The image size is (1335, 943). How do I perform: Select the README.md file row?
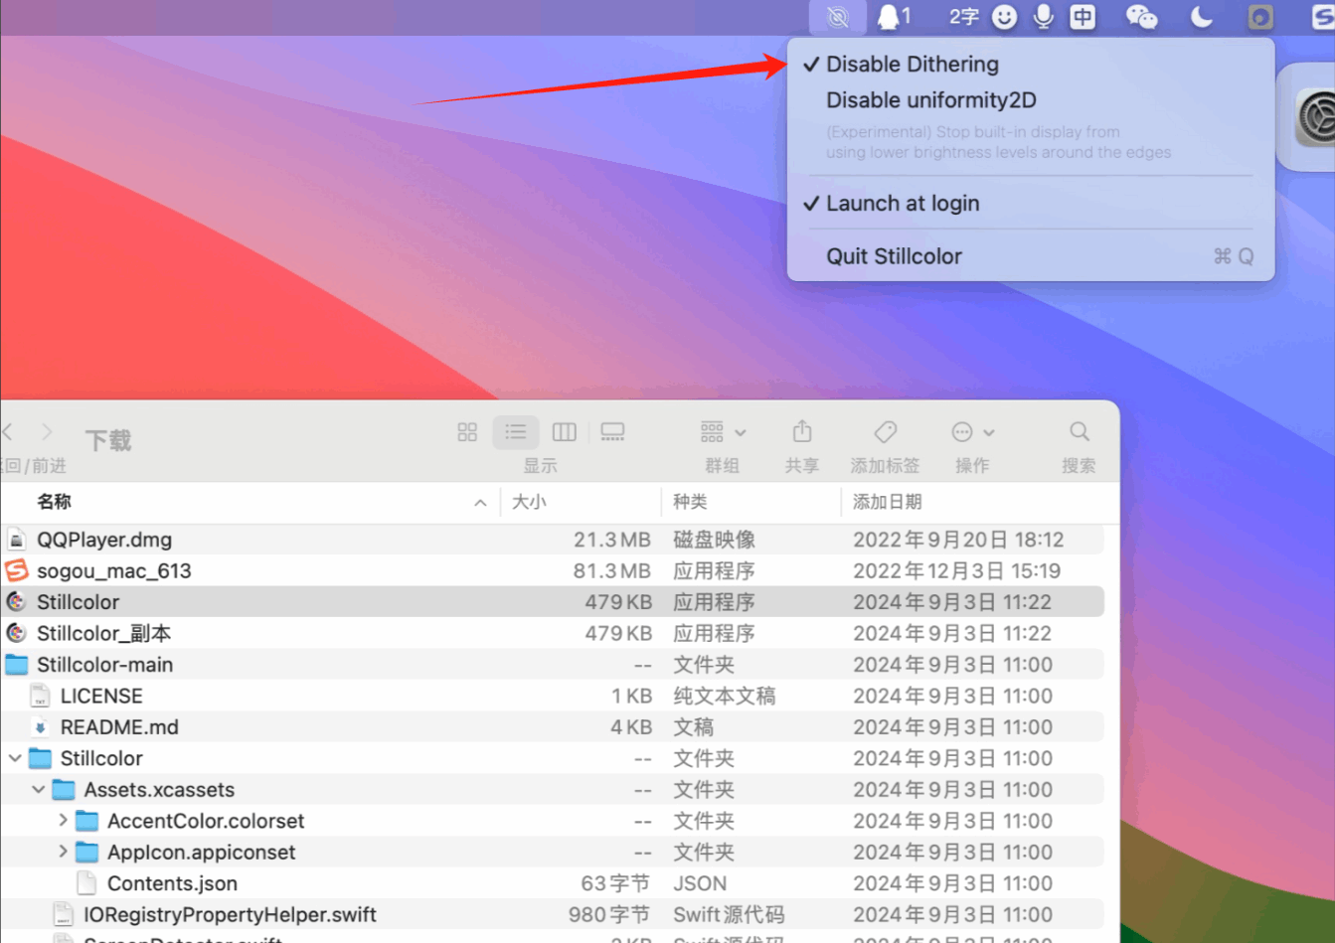119,727
